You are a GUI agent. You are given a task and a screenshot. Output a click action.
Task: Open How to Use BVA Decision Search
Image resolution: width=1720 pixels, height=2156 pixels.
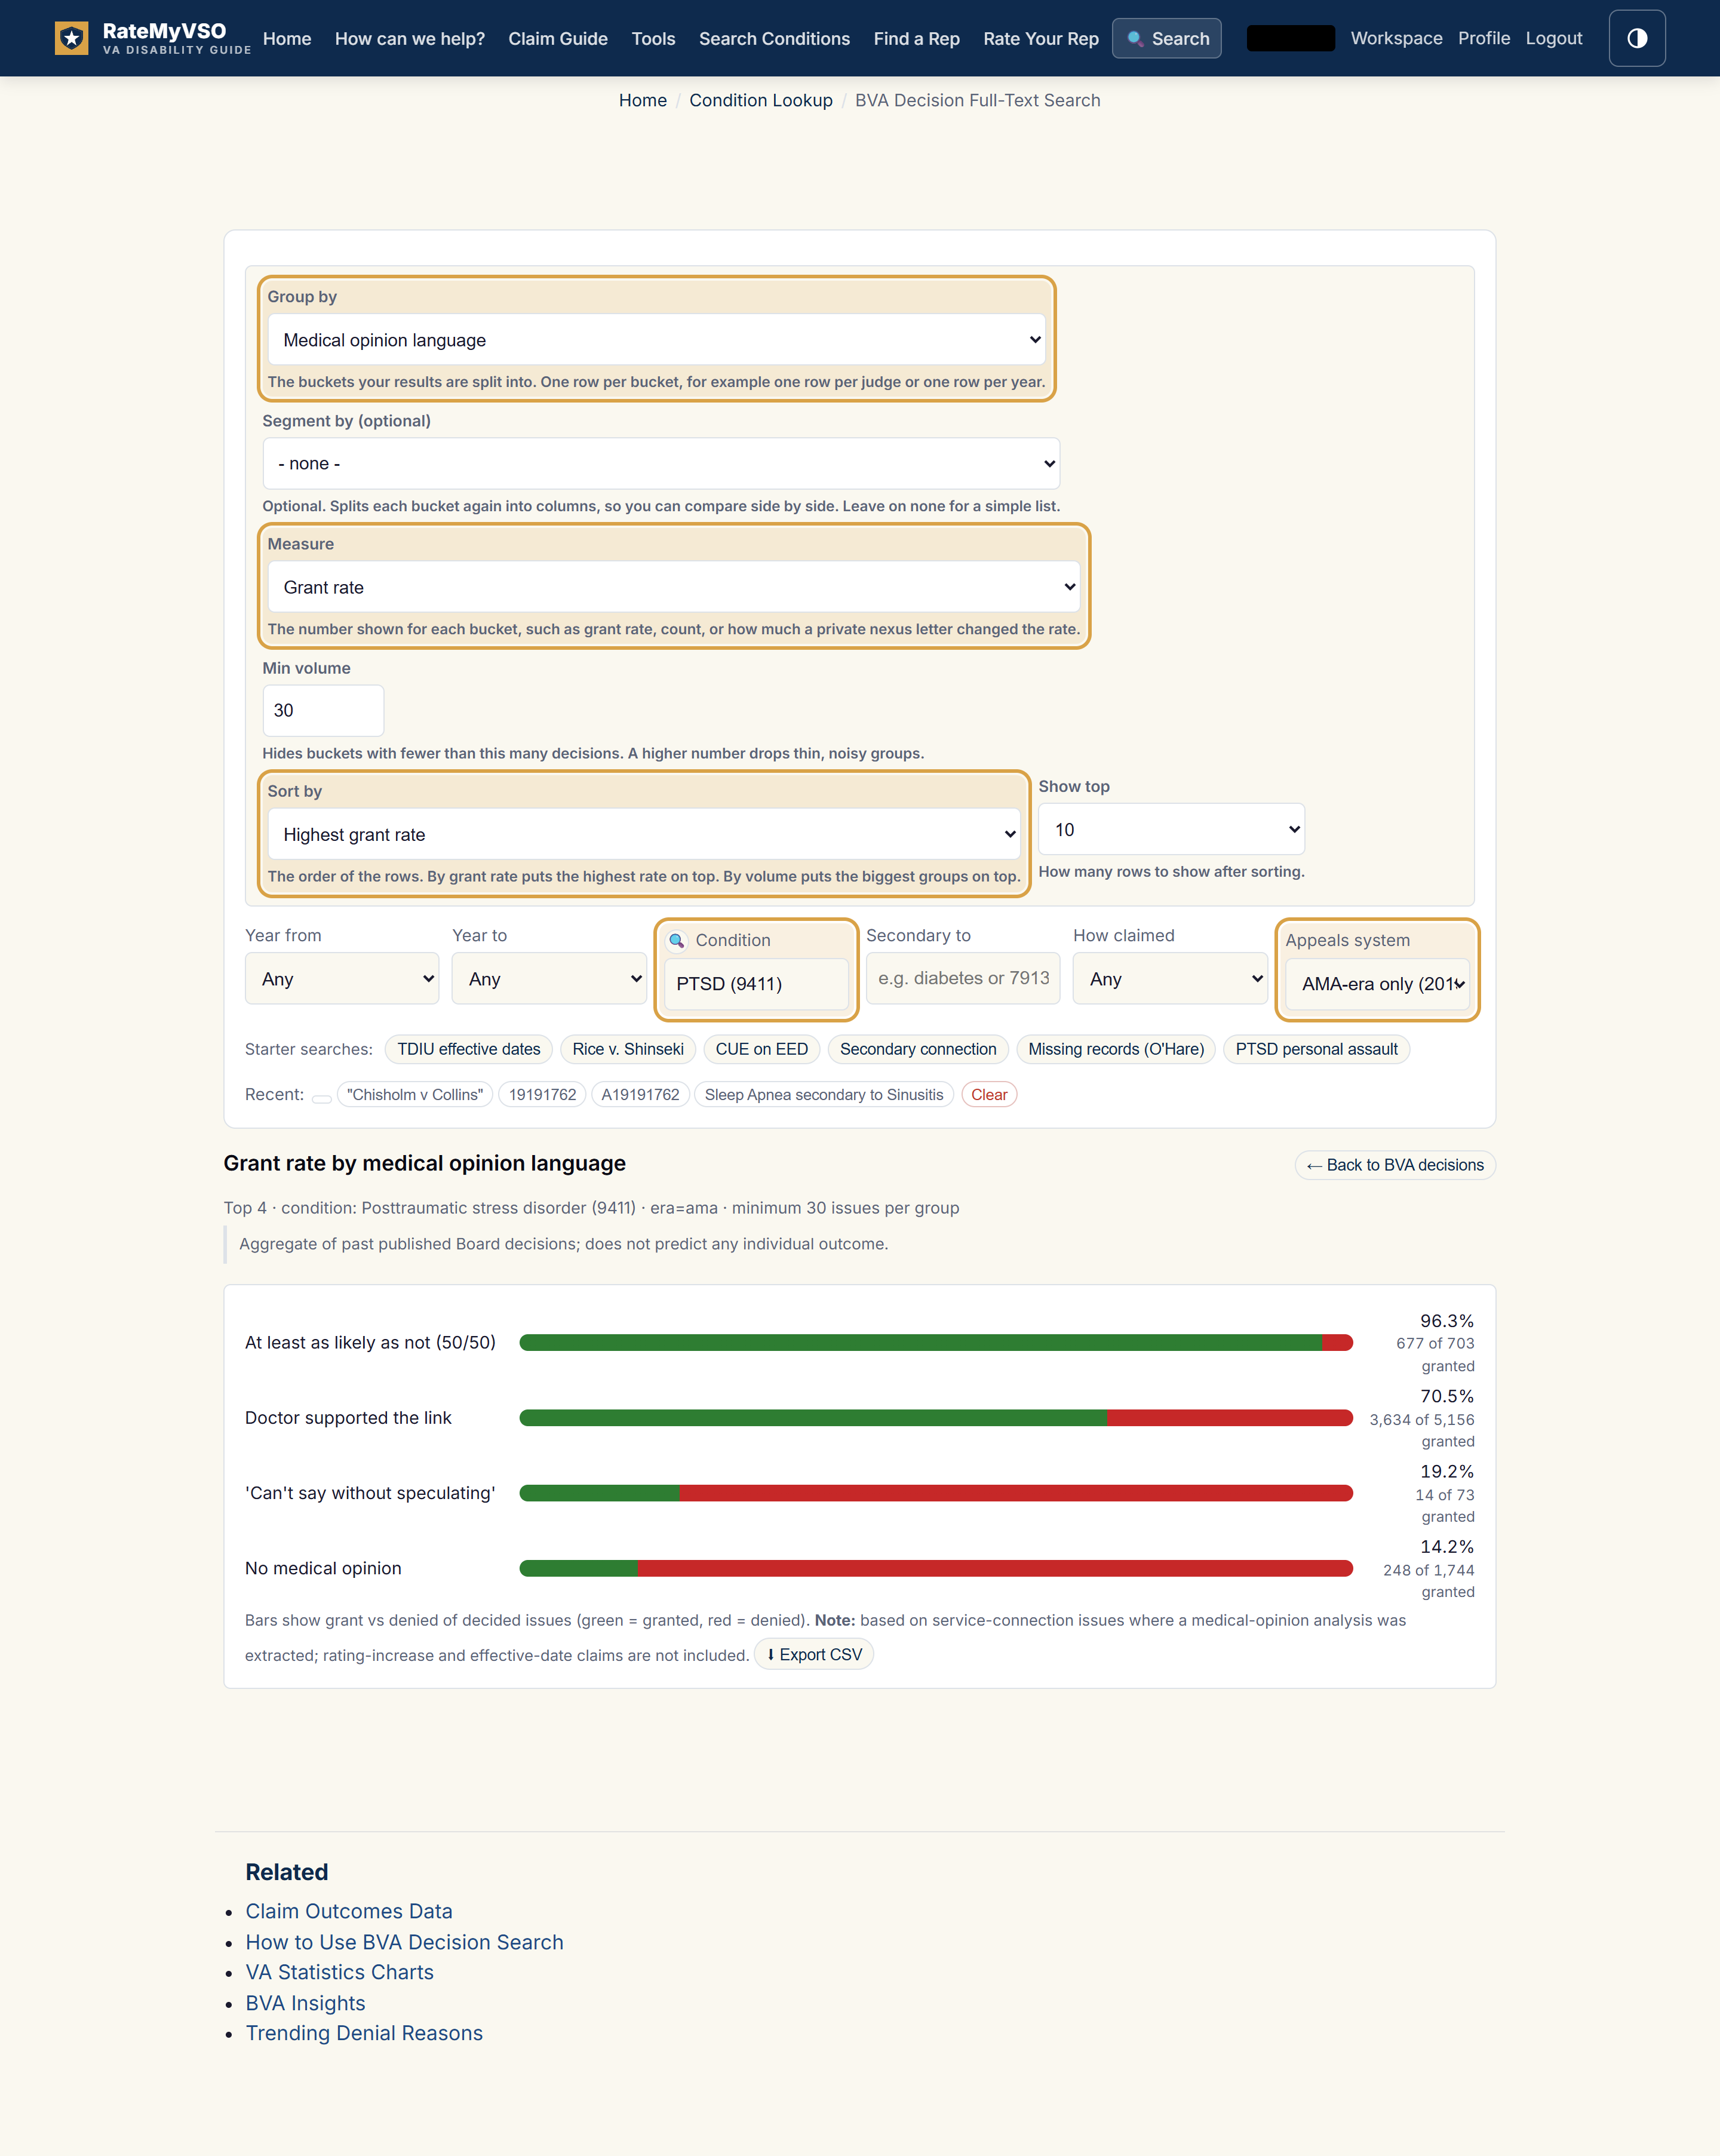click(x=405, y=1942)
